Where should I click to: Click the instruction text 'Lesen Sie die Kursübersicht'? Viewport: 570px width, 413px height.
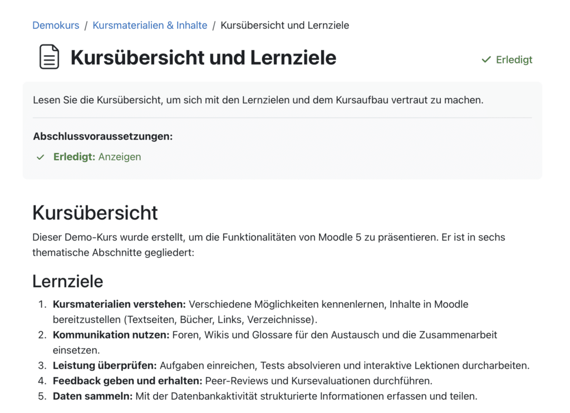click(x=258, y=101)
